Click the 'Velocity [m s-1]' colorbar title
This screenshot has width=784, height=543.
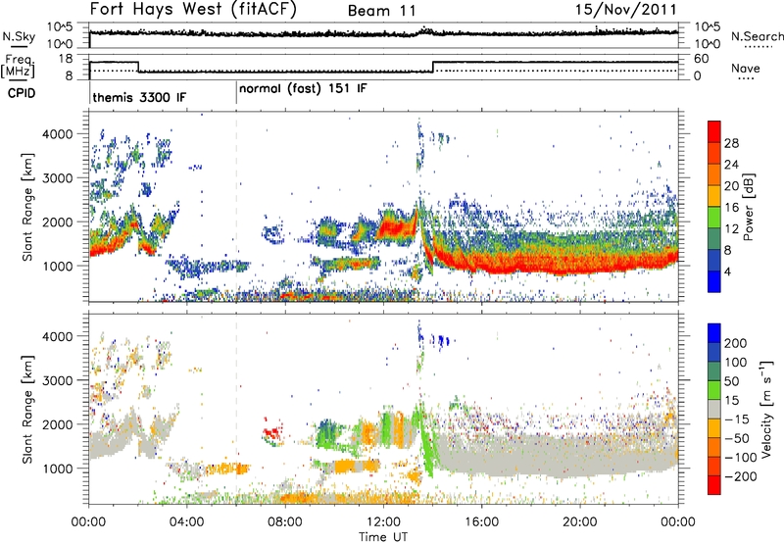[x=766, y=409]
